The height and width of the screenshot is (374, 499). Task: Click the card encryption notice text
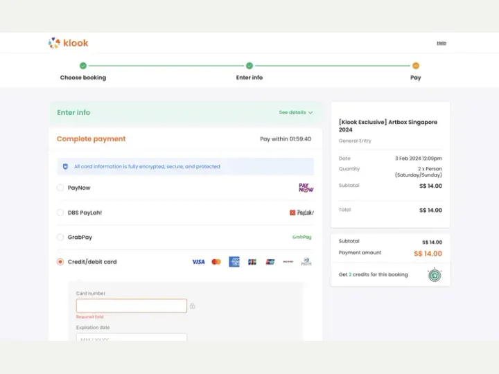(147, 166)
